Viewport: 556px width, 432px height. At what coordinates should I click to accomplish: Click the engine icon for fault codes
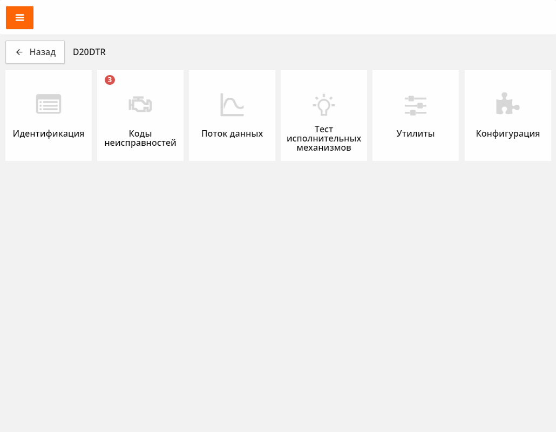pos(140,104)
